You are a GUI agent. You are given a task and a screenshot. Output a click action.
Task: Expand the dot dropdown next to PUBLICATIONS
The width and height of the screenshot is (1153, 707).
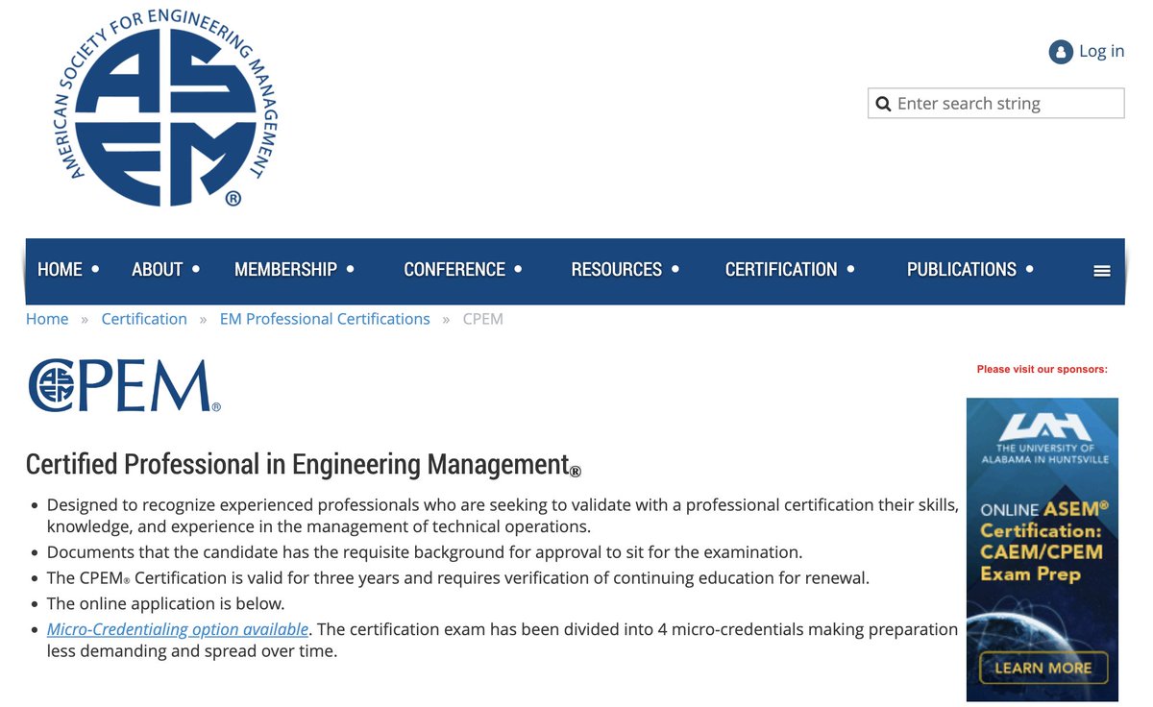tap(1029, 269)
